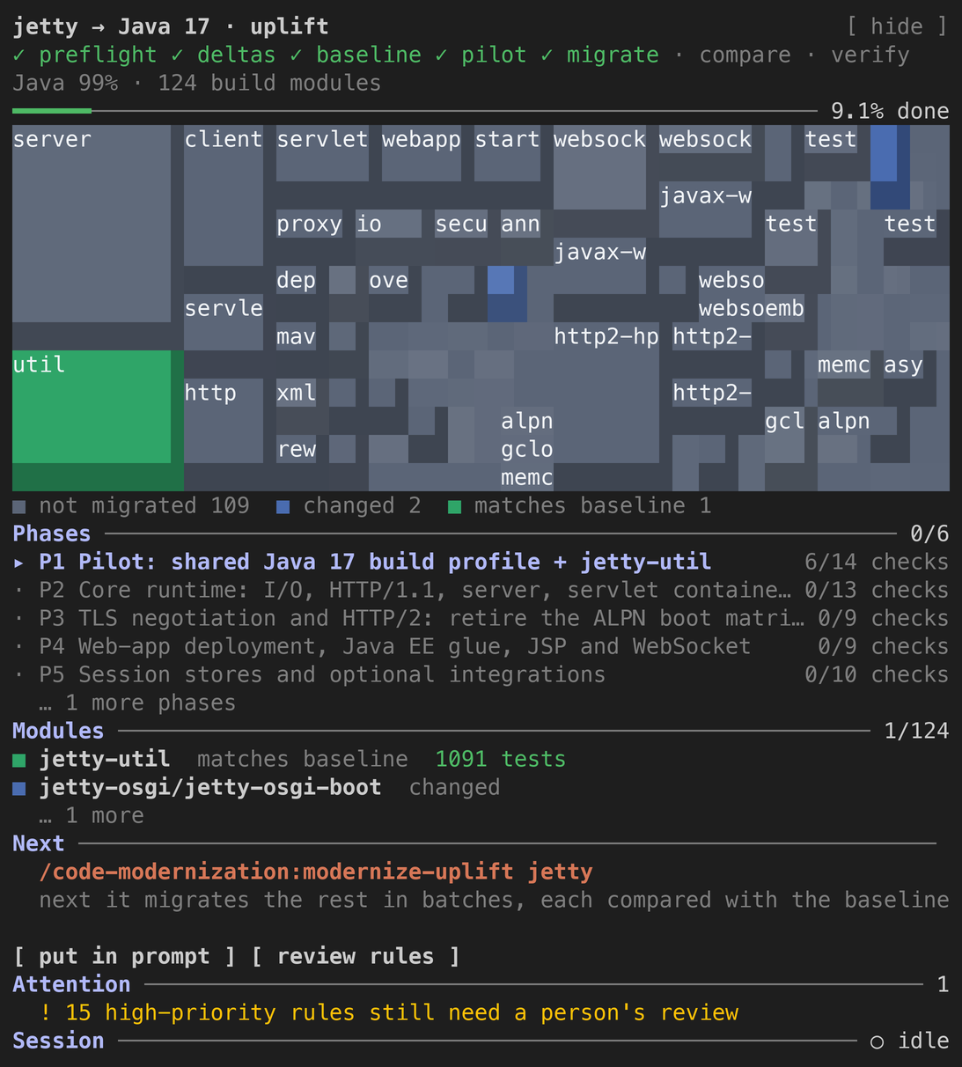Click the jetty-osgi-boot blue status square
Screen dimensions: 962x1067
tap(19, 788)
